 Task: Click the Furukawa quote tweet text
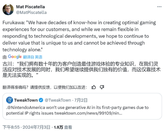(79, 36)
